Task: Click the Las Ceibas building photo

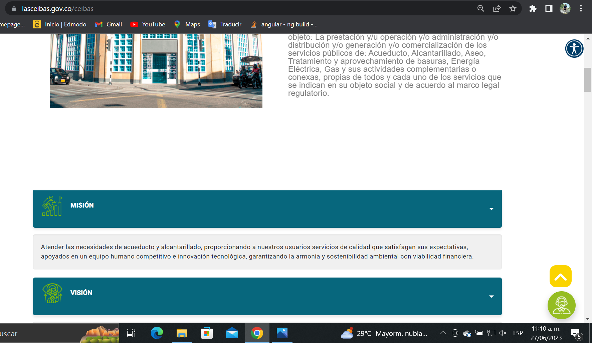Action: (156, 70)
